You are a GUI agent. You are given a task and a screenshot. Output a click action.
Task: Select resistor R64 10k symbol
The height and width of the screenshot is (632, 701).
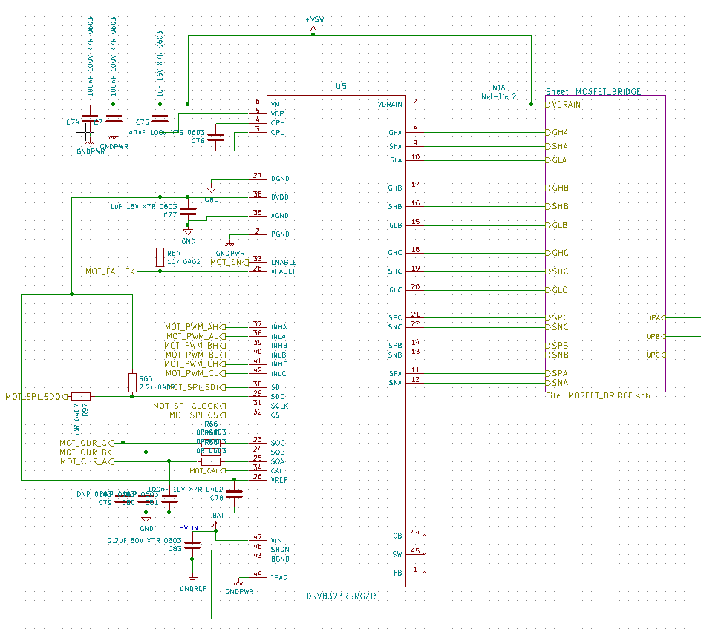[x=160, y=257]
